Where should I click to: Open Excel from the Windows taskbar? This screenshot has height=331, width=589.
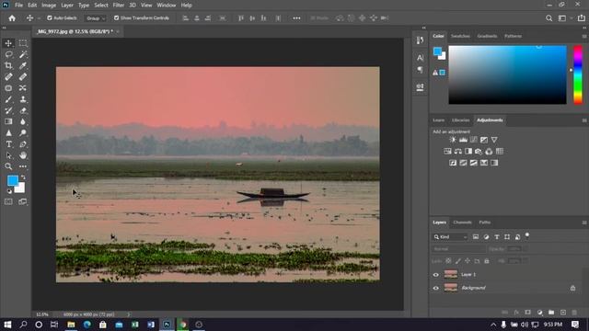click(x=135, y=325)
